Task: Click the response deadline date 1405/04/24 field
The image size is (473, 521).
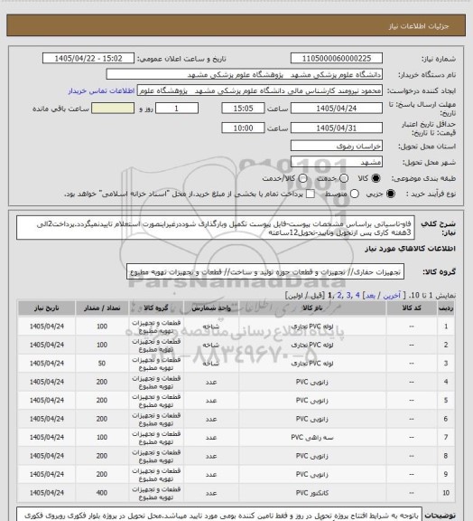Action: pos(337,109)
